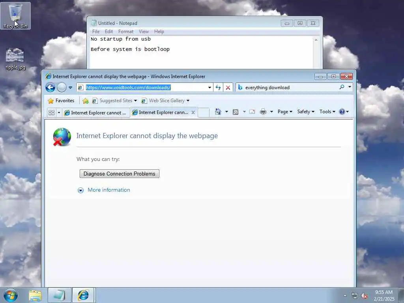404x303 pixels.
Task: Click Show desktop strip at taskbar end
Action: point(401,295)
